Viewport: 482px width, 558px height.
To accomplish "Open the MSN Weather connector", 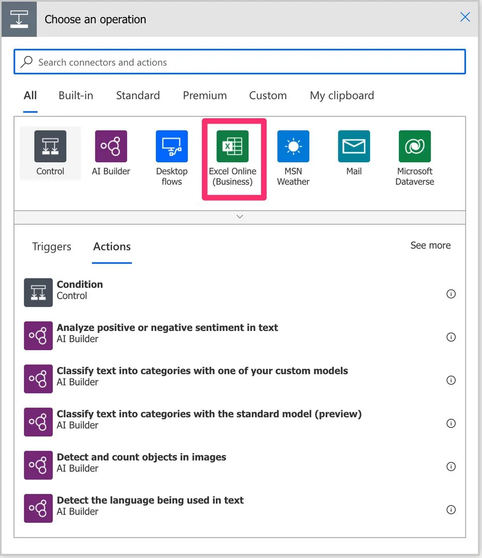I will tap(293, 146).
